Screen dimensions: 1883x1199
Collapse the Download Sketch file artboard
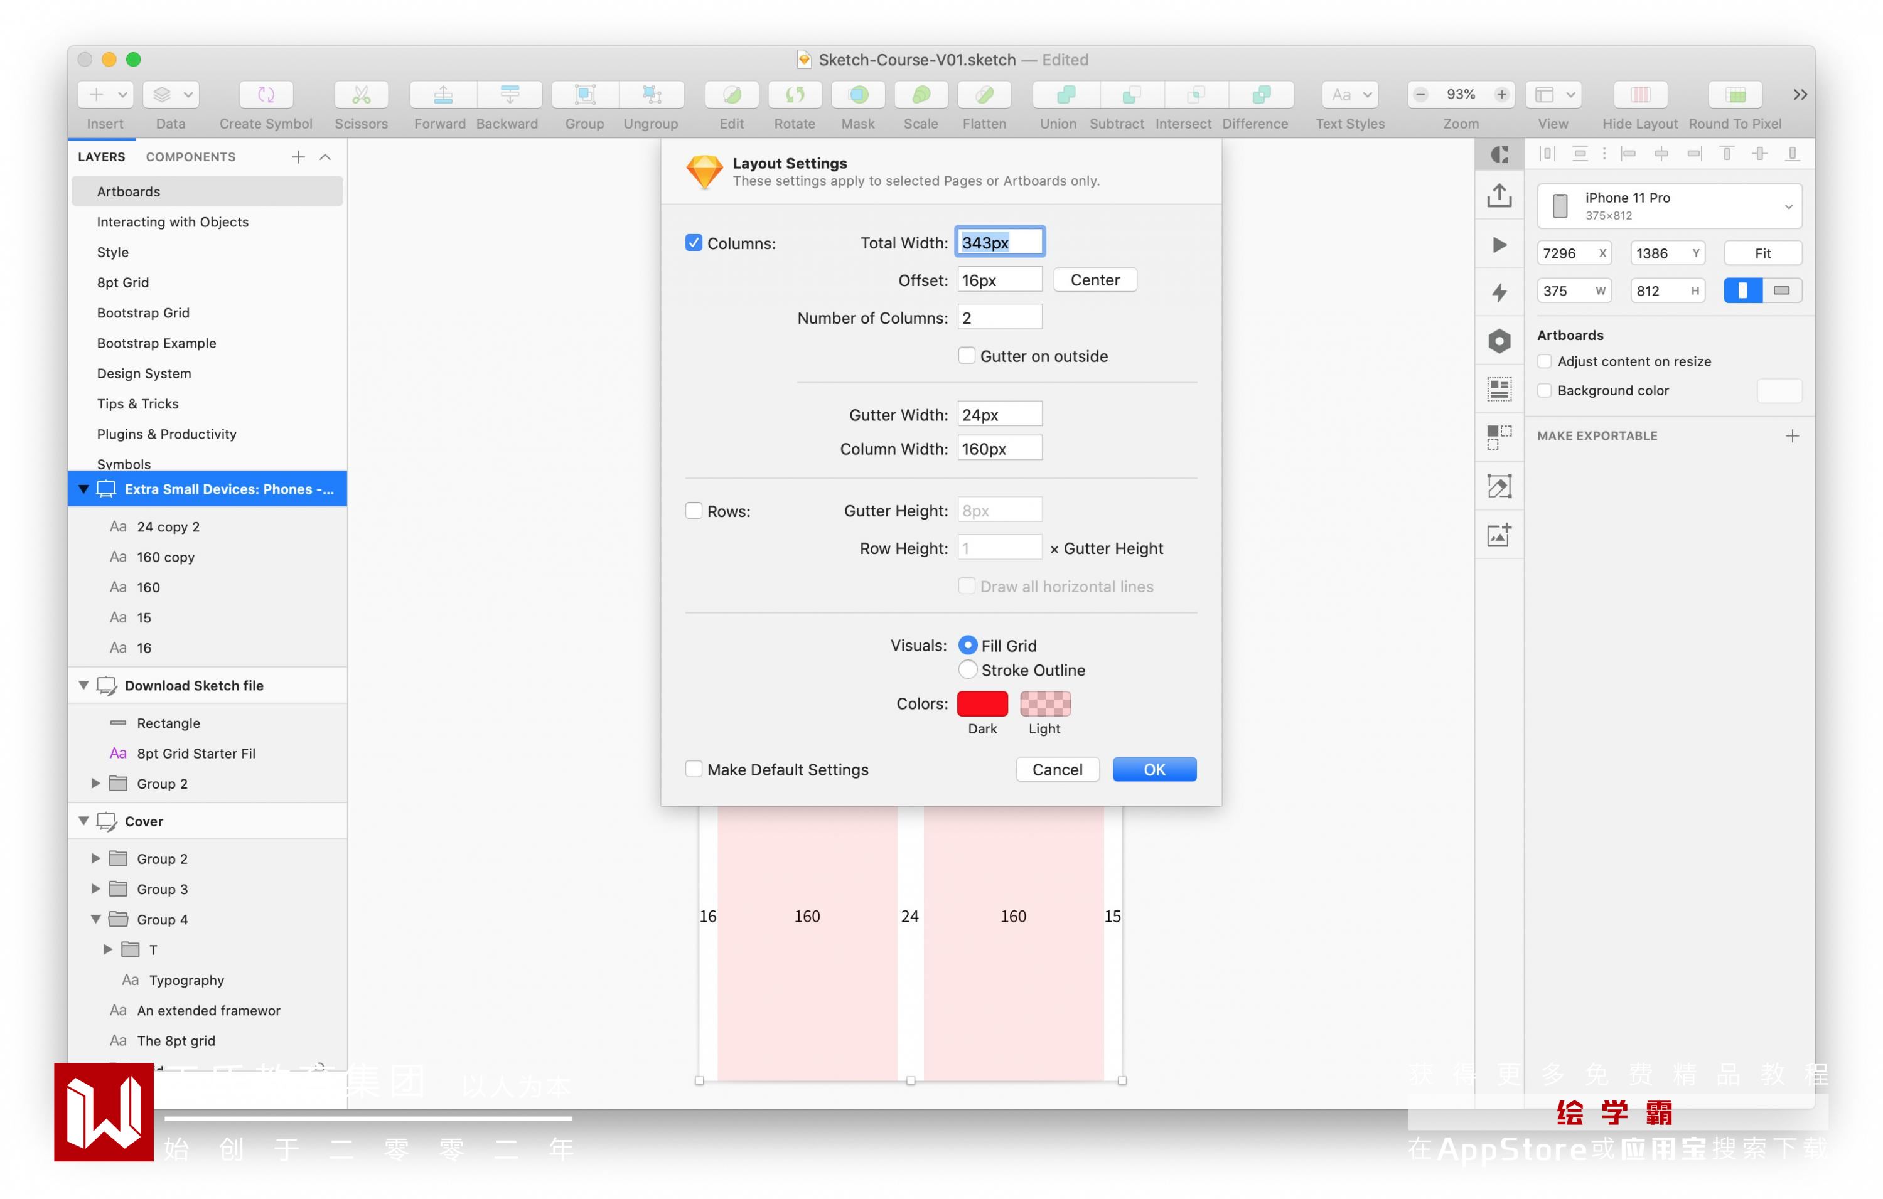83,685
